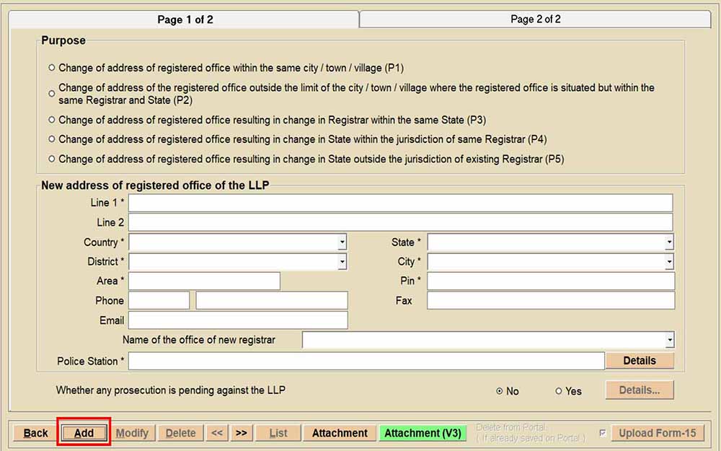The width and height of the screenshot is (721, 451).
Task: Set prosecution pending to Yes
Action: pyautogui.click(x=559, y=391)
